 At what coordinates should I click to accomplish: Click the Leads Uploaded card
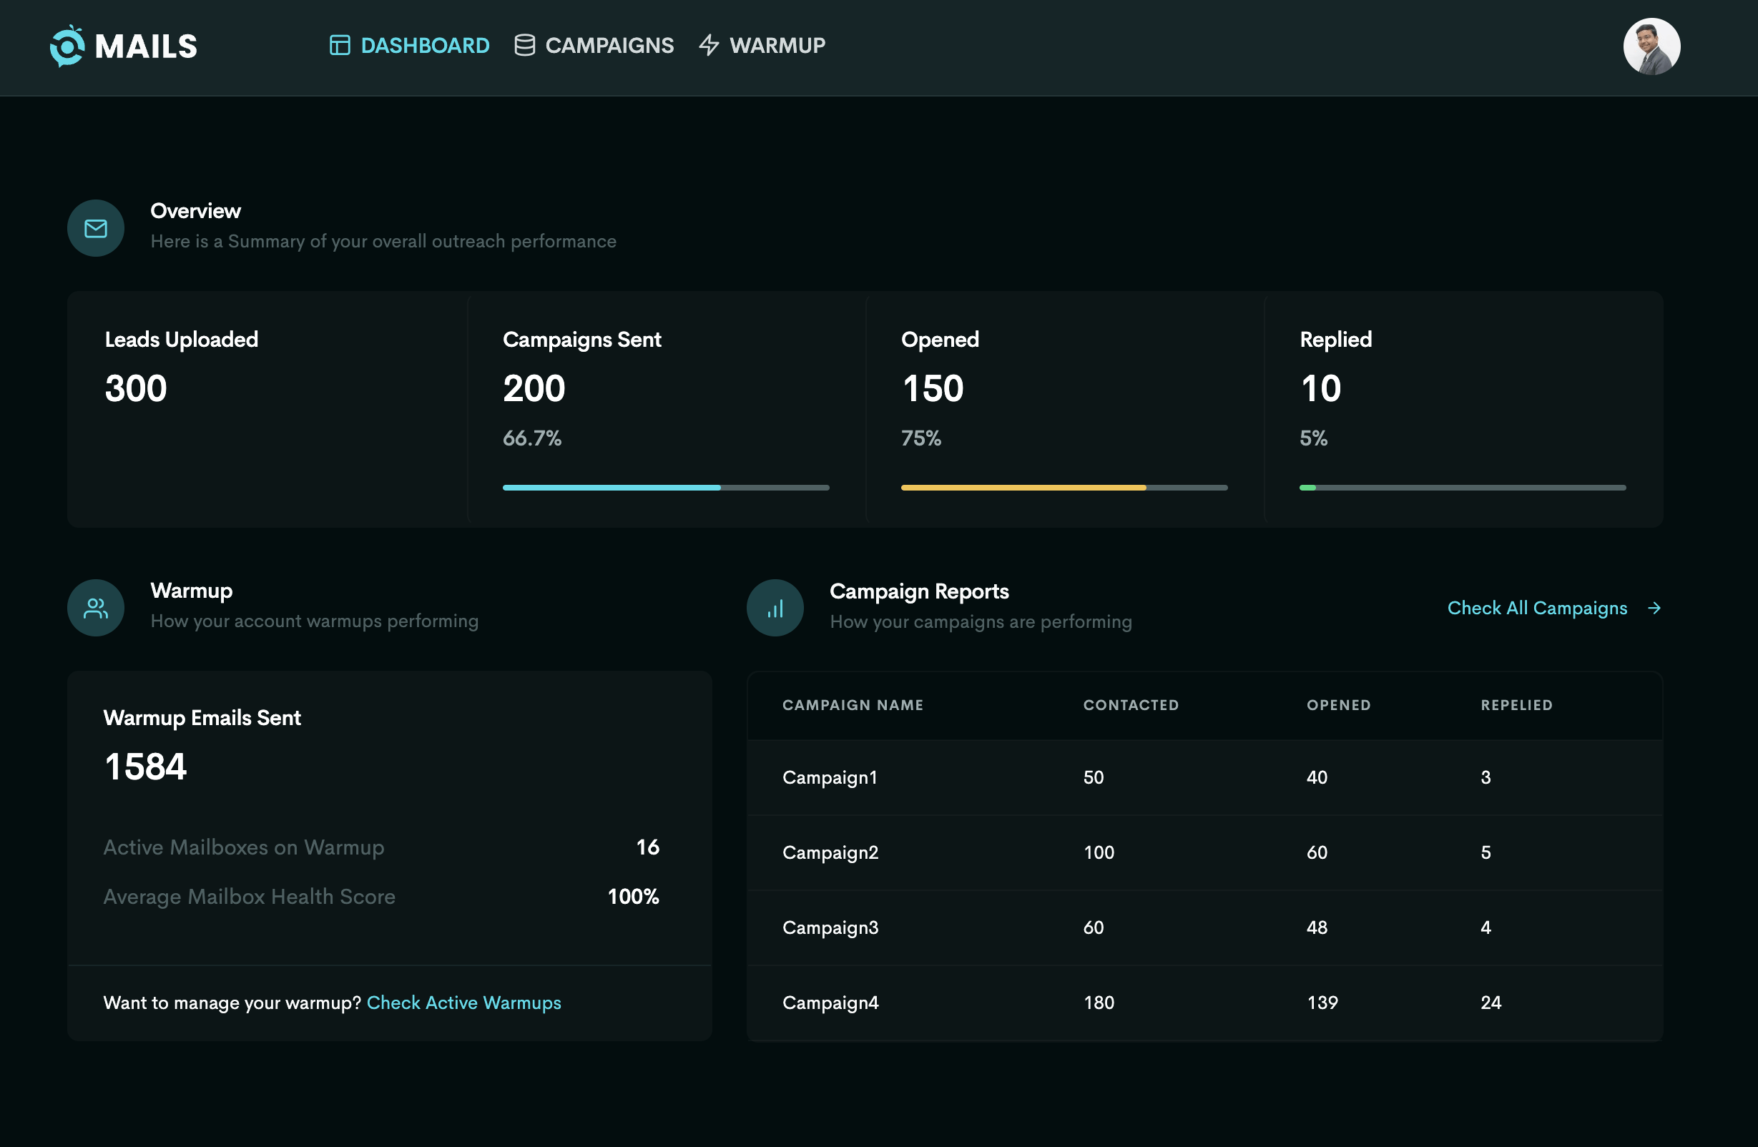point(267,408)
